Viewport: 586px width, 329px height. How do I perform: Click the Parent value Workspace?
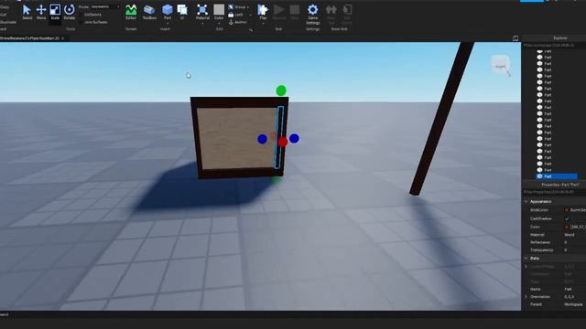(573, 304)
